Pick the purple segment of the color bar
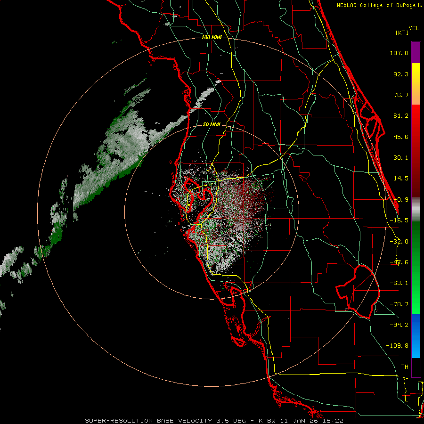424x424 pixels. coord(416,52)
